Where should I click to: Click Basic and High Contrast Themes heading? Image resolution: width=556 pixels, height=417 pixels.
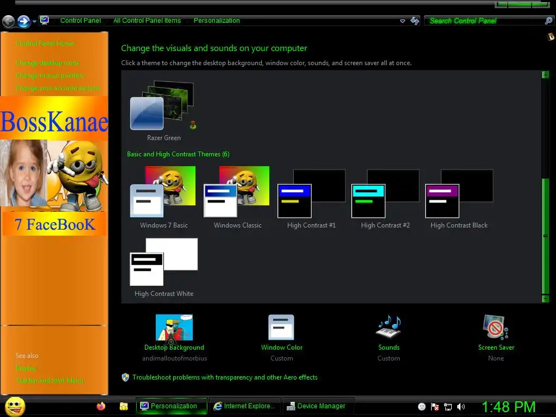pos(178,154)
